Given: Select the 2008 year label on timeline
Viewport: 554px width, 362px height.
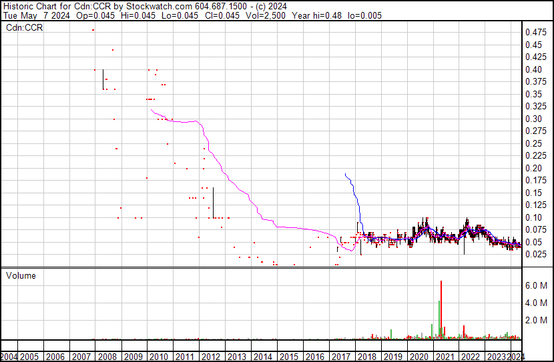Looking at the screenshot, I should click(107, 357).
